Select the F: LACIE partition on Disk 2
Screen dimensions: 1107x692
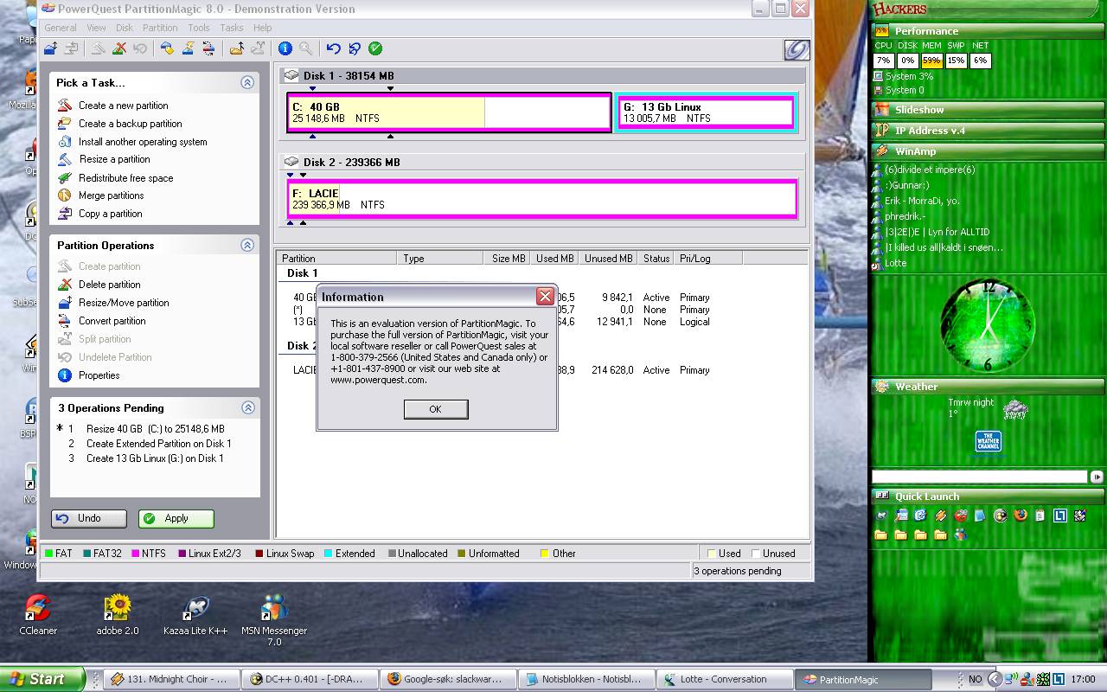pos(542,199)
